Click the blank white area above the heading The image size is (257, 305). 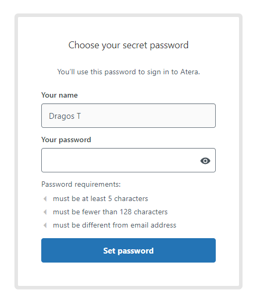coord(128,28)
